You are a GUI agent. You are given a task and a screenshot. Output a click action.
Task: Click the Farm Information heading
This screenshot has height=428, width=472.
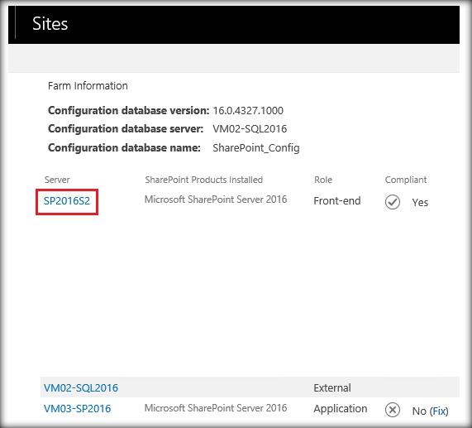point(88,86)
